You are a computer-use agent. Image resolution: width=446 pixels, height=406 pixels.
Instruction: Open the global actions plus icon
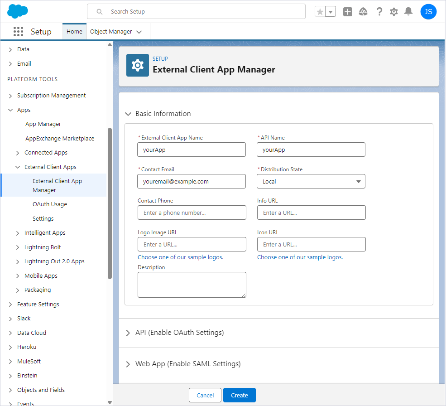tap(348, 12)
